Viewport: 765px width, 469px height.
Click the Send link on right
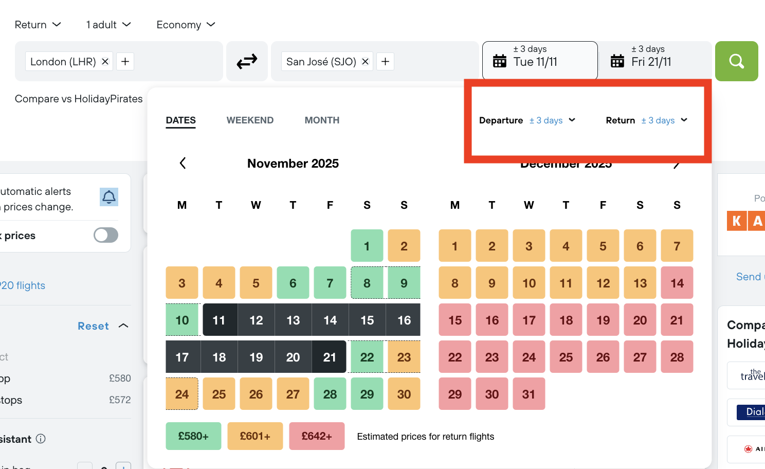pos(750,277)
